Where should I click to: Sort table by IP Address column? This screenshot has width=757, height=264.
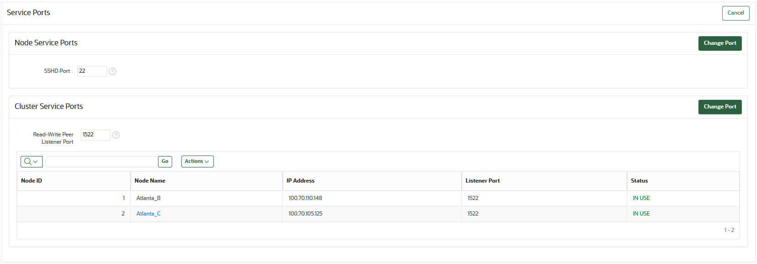300,180
